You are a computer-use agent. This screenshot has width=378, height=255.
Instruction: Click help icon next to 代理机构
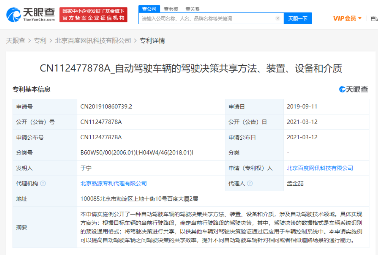point(43,183)
